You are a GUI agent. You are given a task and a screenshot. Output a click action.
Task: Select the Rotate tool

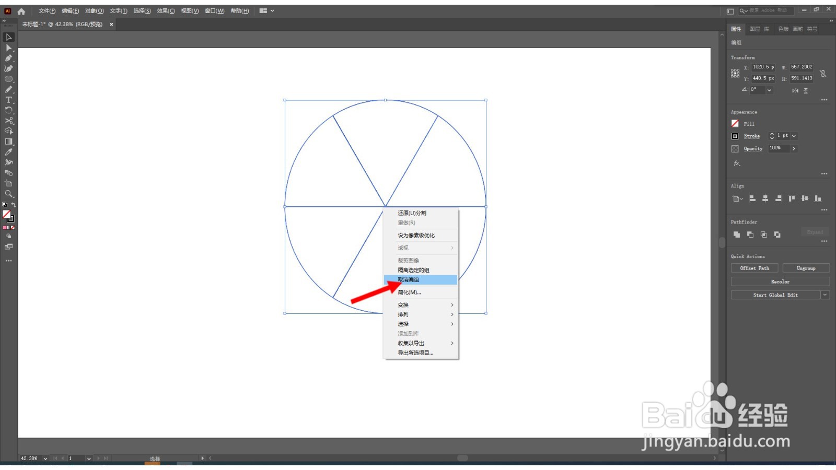tap(8, 110)
